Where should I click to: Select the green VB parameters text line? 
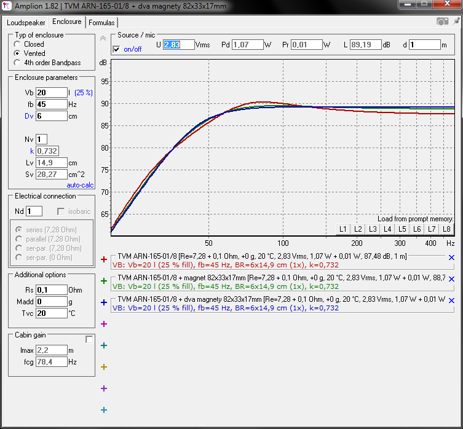tap(226, 286)
